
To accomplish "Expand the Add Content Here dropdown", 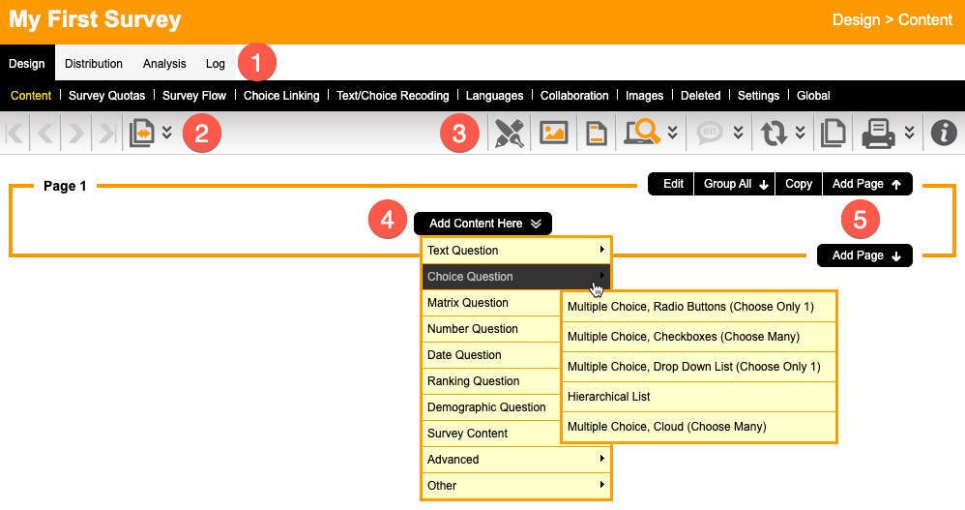I will (x=483, y=224).
